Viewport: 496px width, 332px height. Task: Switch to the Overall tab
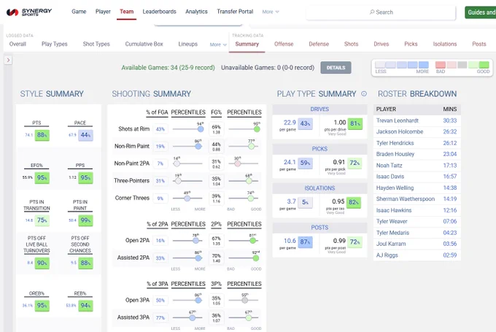pos(18,44)
